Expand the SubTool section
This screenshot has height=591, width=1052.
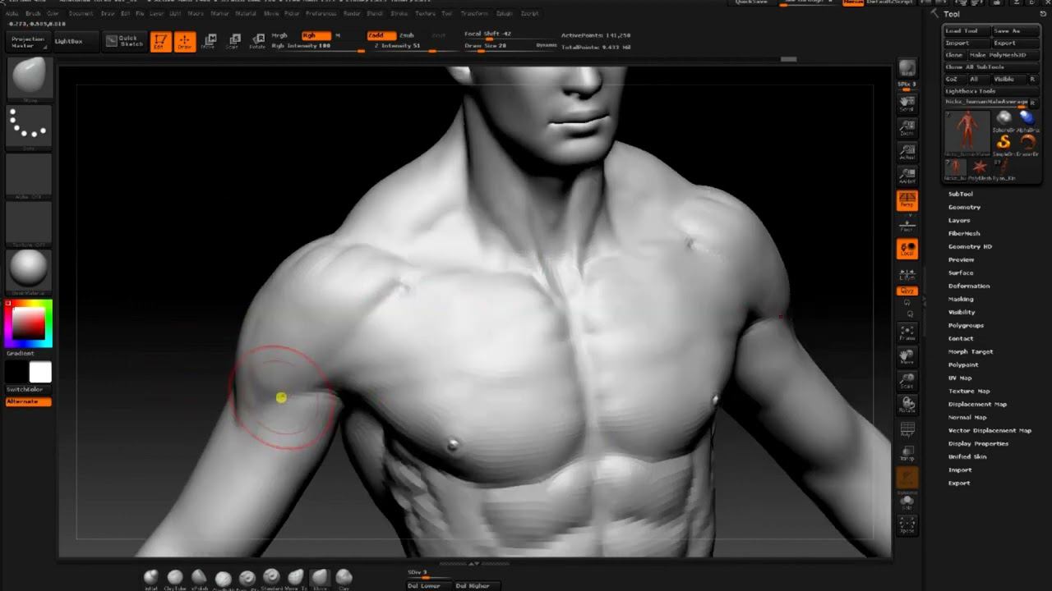click(x=960, y=194)
